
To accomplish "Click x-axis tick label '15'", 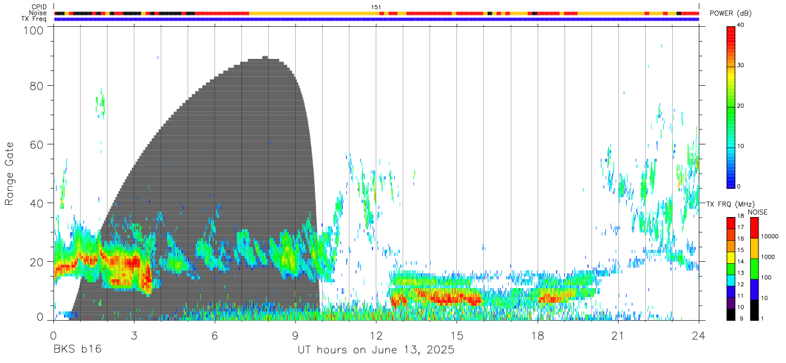I will 456,335.
